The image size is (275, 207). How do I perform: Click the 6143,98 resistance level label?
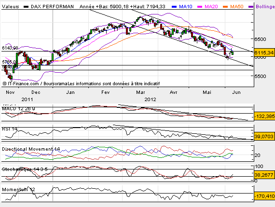pyautogui.click(x=10, y=48)
